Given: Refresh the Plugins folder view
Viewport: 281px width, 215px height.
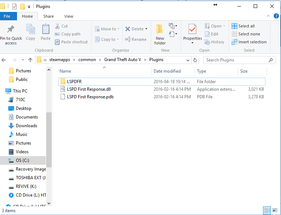Looking at the screenshot, I should click(195, 60).
